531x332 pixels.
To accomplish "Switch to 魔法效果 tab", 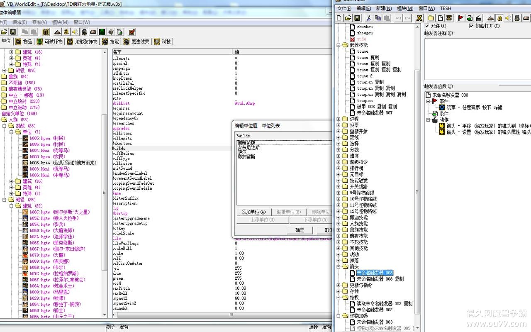I will [x=136, y=41].
